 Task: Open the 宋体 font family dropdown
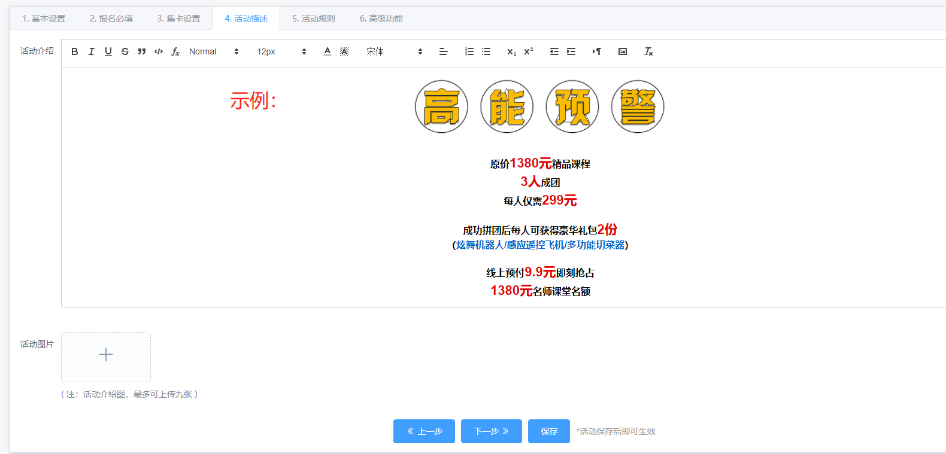pos(394,51)
